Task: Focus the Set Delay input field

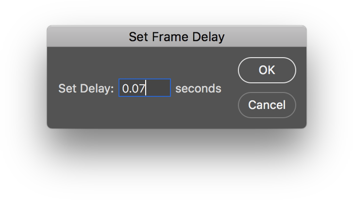Action: (145, 88)
